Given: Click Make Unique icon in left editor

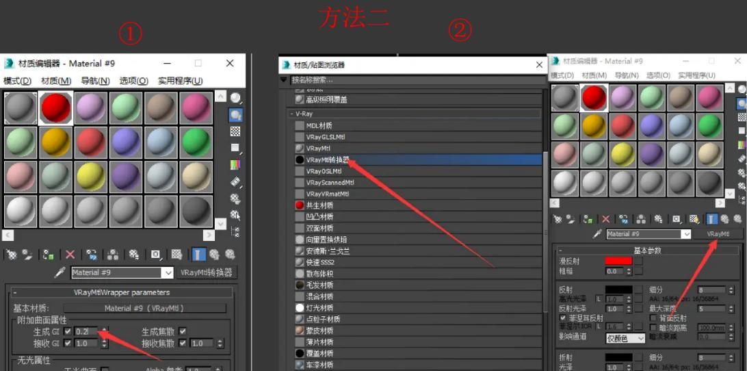Looking at the screenshot, I should [x=113, y=255].
